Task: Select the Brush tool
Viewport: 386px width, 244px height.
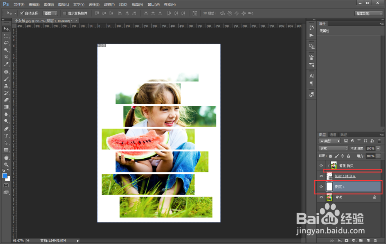Action: [x=6, y=79]
